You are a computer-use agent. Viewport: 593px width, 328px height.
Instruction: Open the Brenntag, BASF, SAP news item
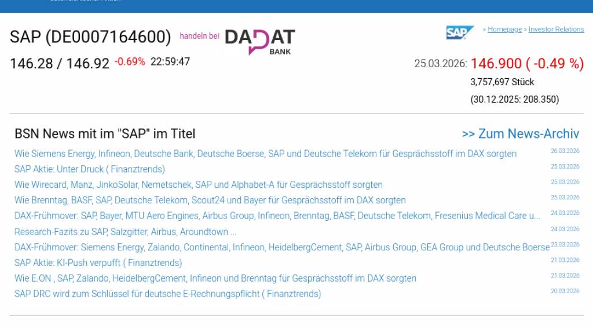click(210, 201)
